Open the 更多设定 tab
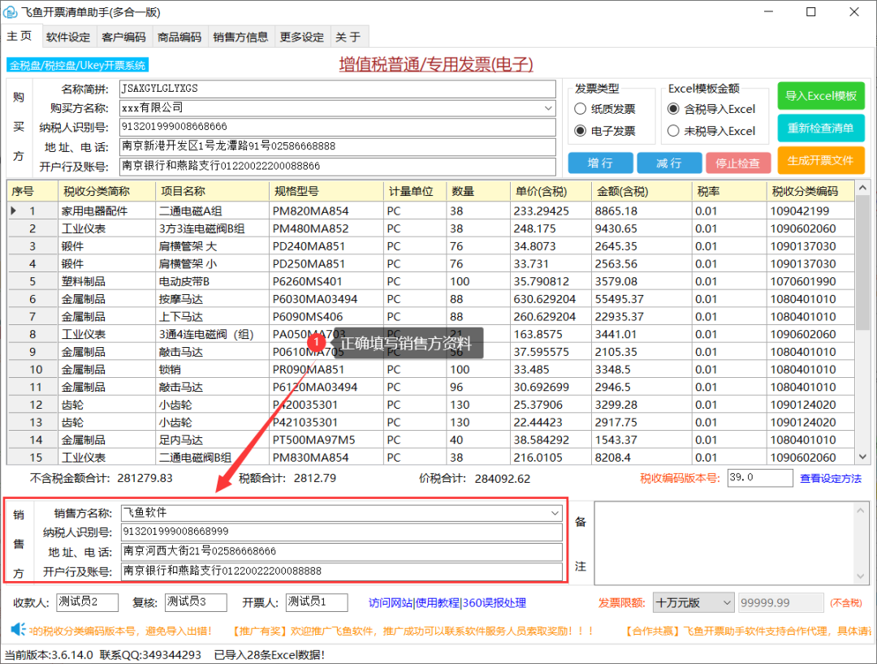877x664 pixels. tap(302, 37)
